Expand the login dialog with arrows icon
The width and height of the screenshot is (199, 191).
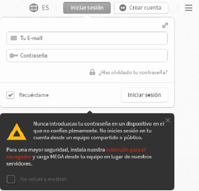point(165,25)
